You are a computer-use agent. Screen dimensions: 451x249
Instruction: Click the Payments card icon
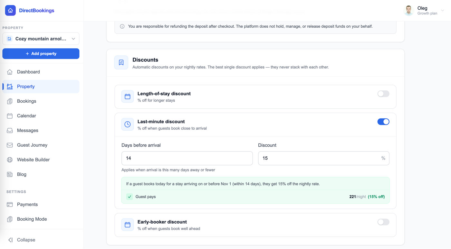click(x=10, y=204)
